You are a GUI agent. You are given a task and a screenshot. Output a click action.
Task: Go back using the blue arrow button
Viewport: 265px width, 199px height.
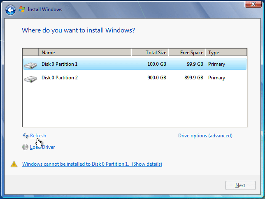pyautogui.click(x=10, y=10)
